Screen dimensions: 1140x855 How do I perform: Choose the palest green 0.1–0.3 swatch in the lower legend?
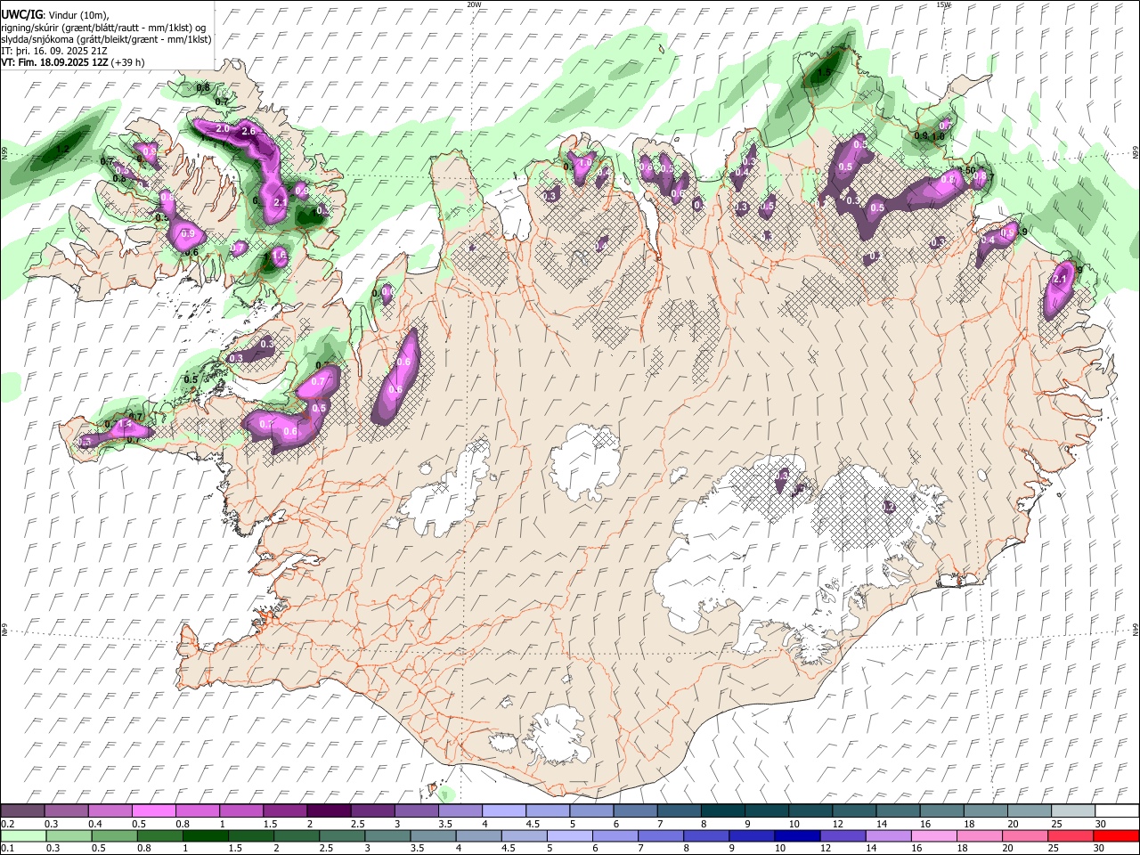[23, 836]
